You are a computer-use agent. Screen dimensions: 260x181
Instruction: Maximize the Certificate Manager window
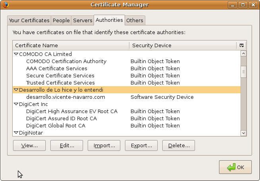pyautogui.click(x=243, y=5)
